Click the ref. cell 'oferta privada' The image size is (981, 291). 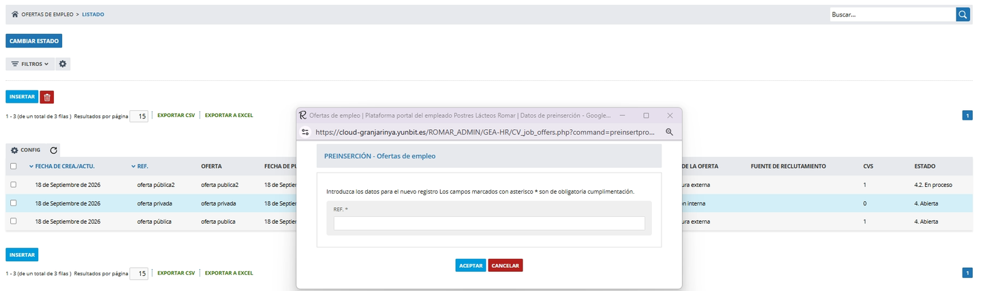click(x=155, y=203)
